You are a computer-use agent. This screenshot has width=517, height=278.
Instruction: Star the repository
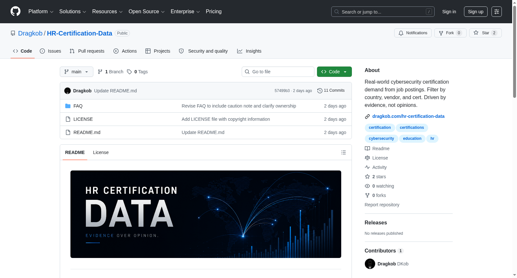485,33
